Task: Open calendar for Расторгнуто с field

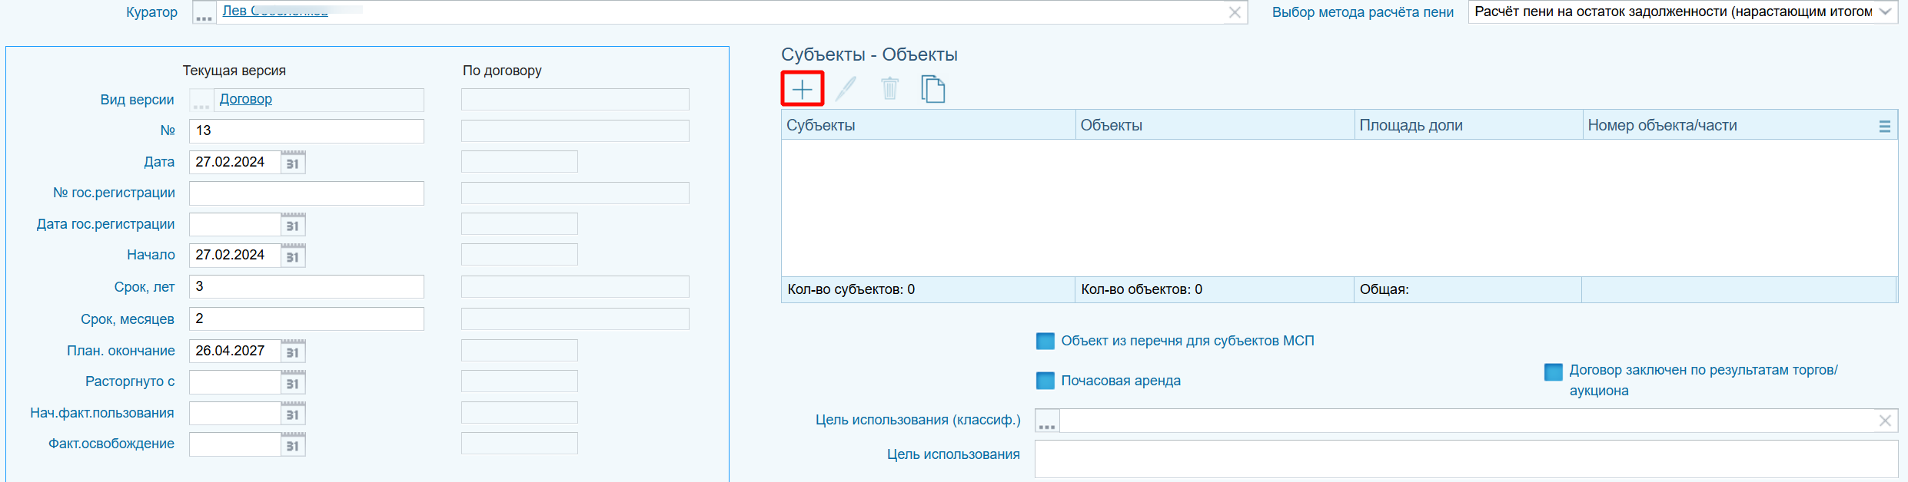Action: point(293,382)
